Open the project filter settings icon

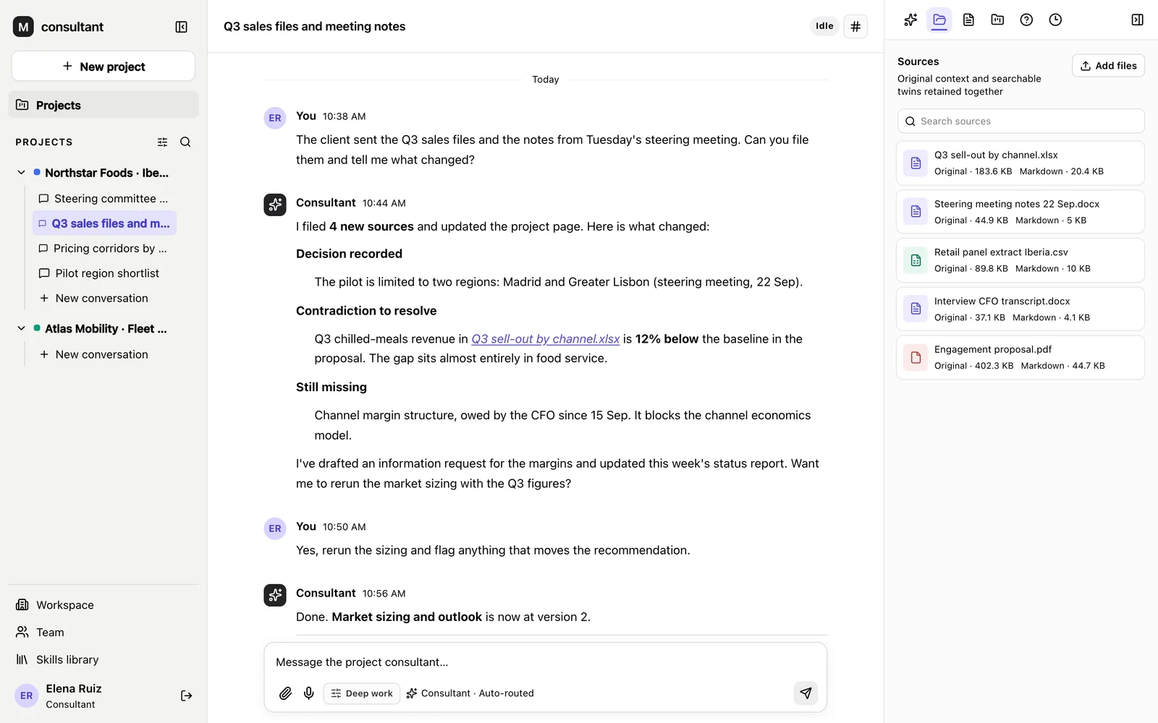[162, 142]
